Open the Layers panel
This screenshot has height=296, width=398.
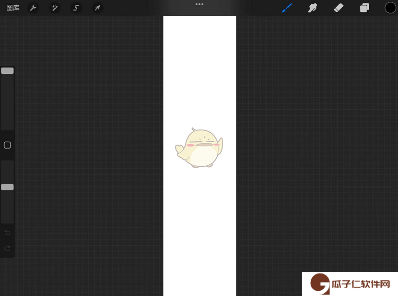pyautogui.click(x=364, y=8)
